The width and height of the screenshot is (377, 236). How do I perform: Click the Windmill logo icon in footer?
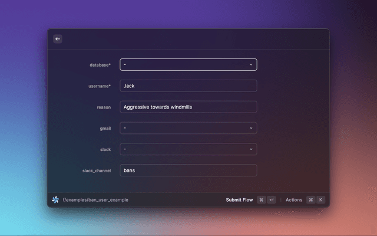[55, 199]
